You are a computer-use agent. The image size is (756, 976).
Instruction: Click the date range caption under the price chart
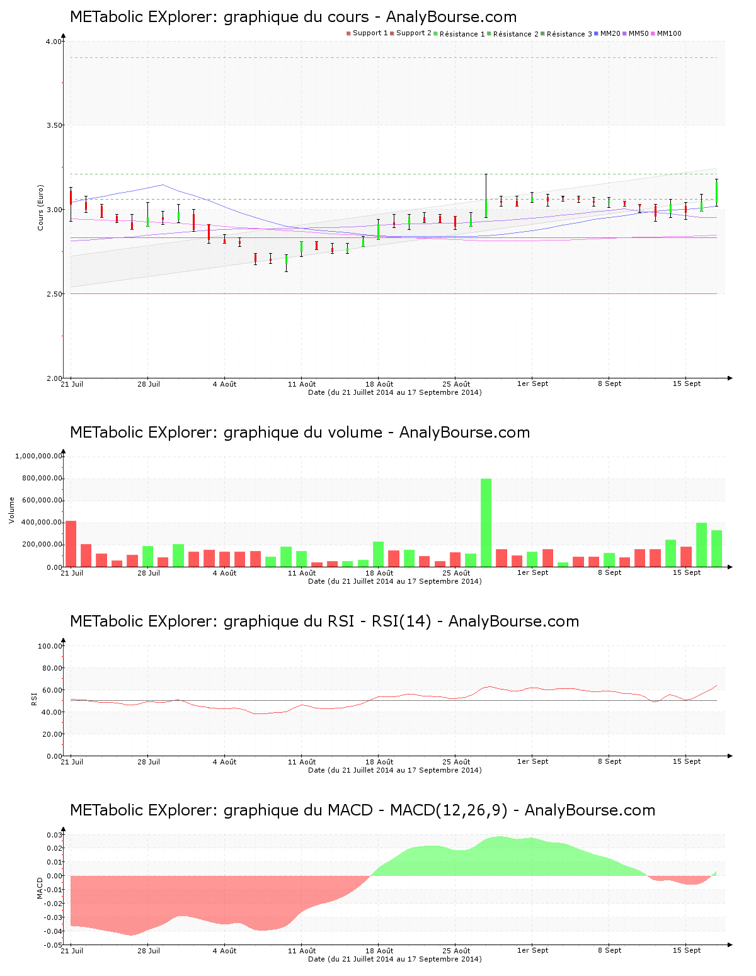[x=395, y=392]
